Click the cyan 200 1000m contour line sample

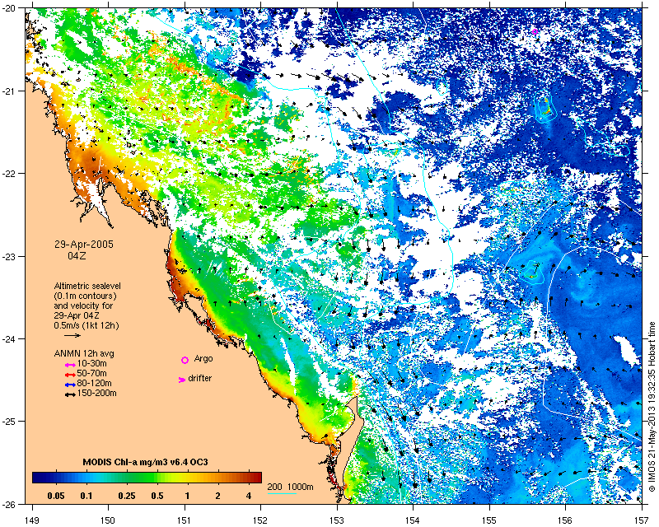click(282, 493)
